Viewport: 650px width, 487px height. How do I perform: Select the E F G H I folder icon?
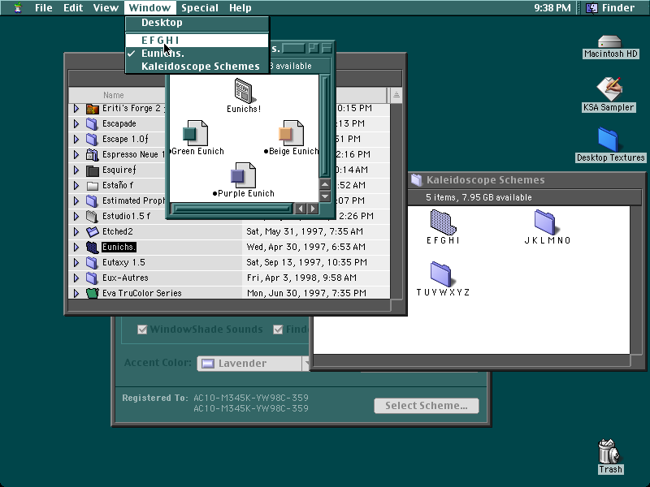coord(443,222)
